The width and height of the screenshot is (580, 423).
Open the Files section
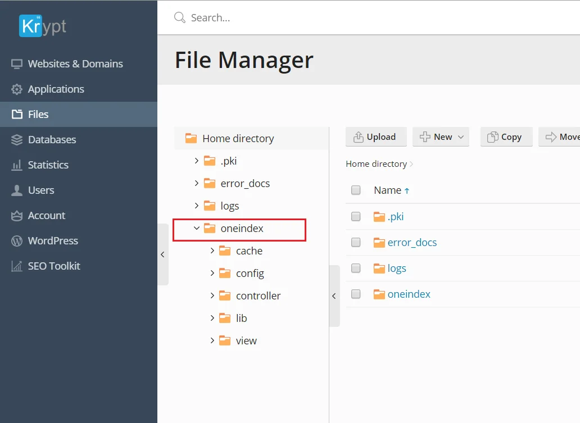click(79, 114)
